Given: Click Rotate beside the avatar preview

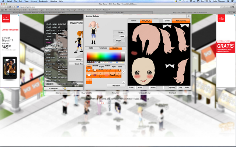Looking at the screenshot, I should 121,32.
